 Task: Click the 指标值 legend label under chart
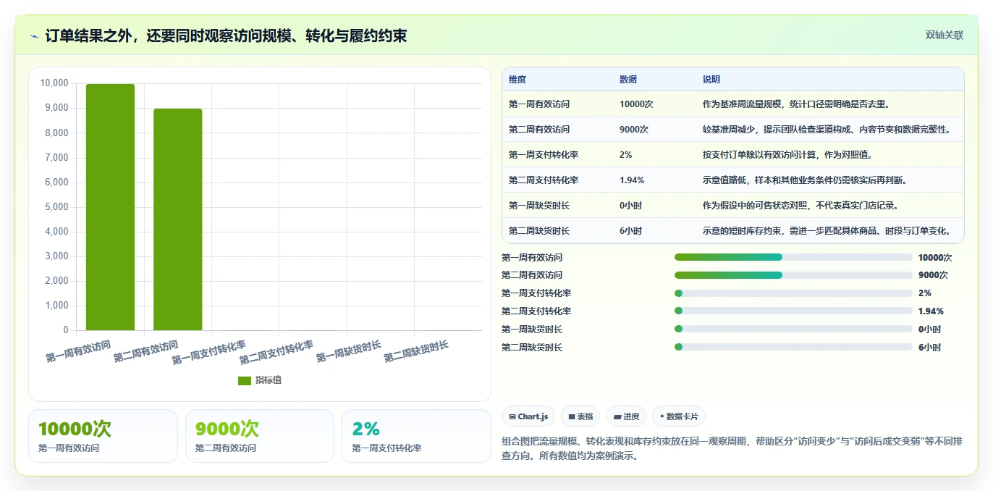(269, 380)
